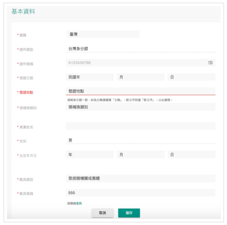
Task: Click the 取消 button
Action: (x=102, y=213)
